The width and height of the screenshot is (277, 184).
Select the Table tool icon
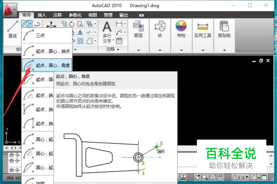[x=119, y=41]
